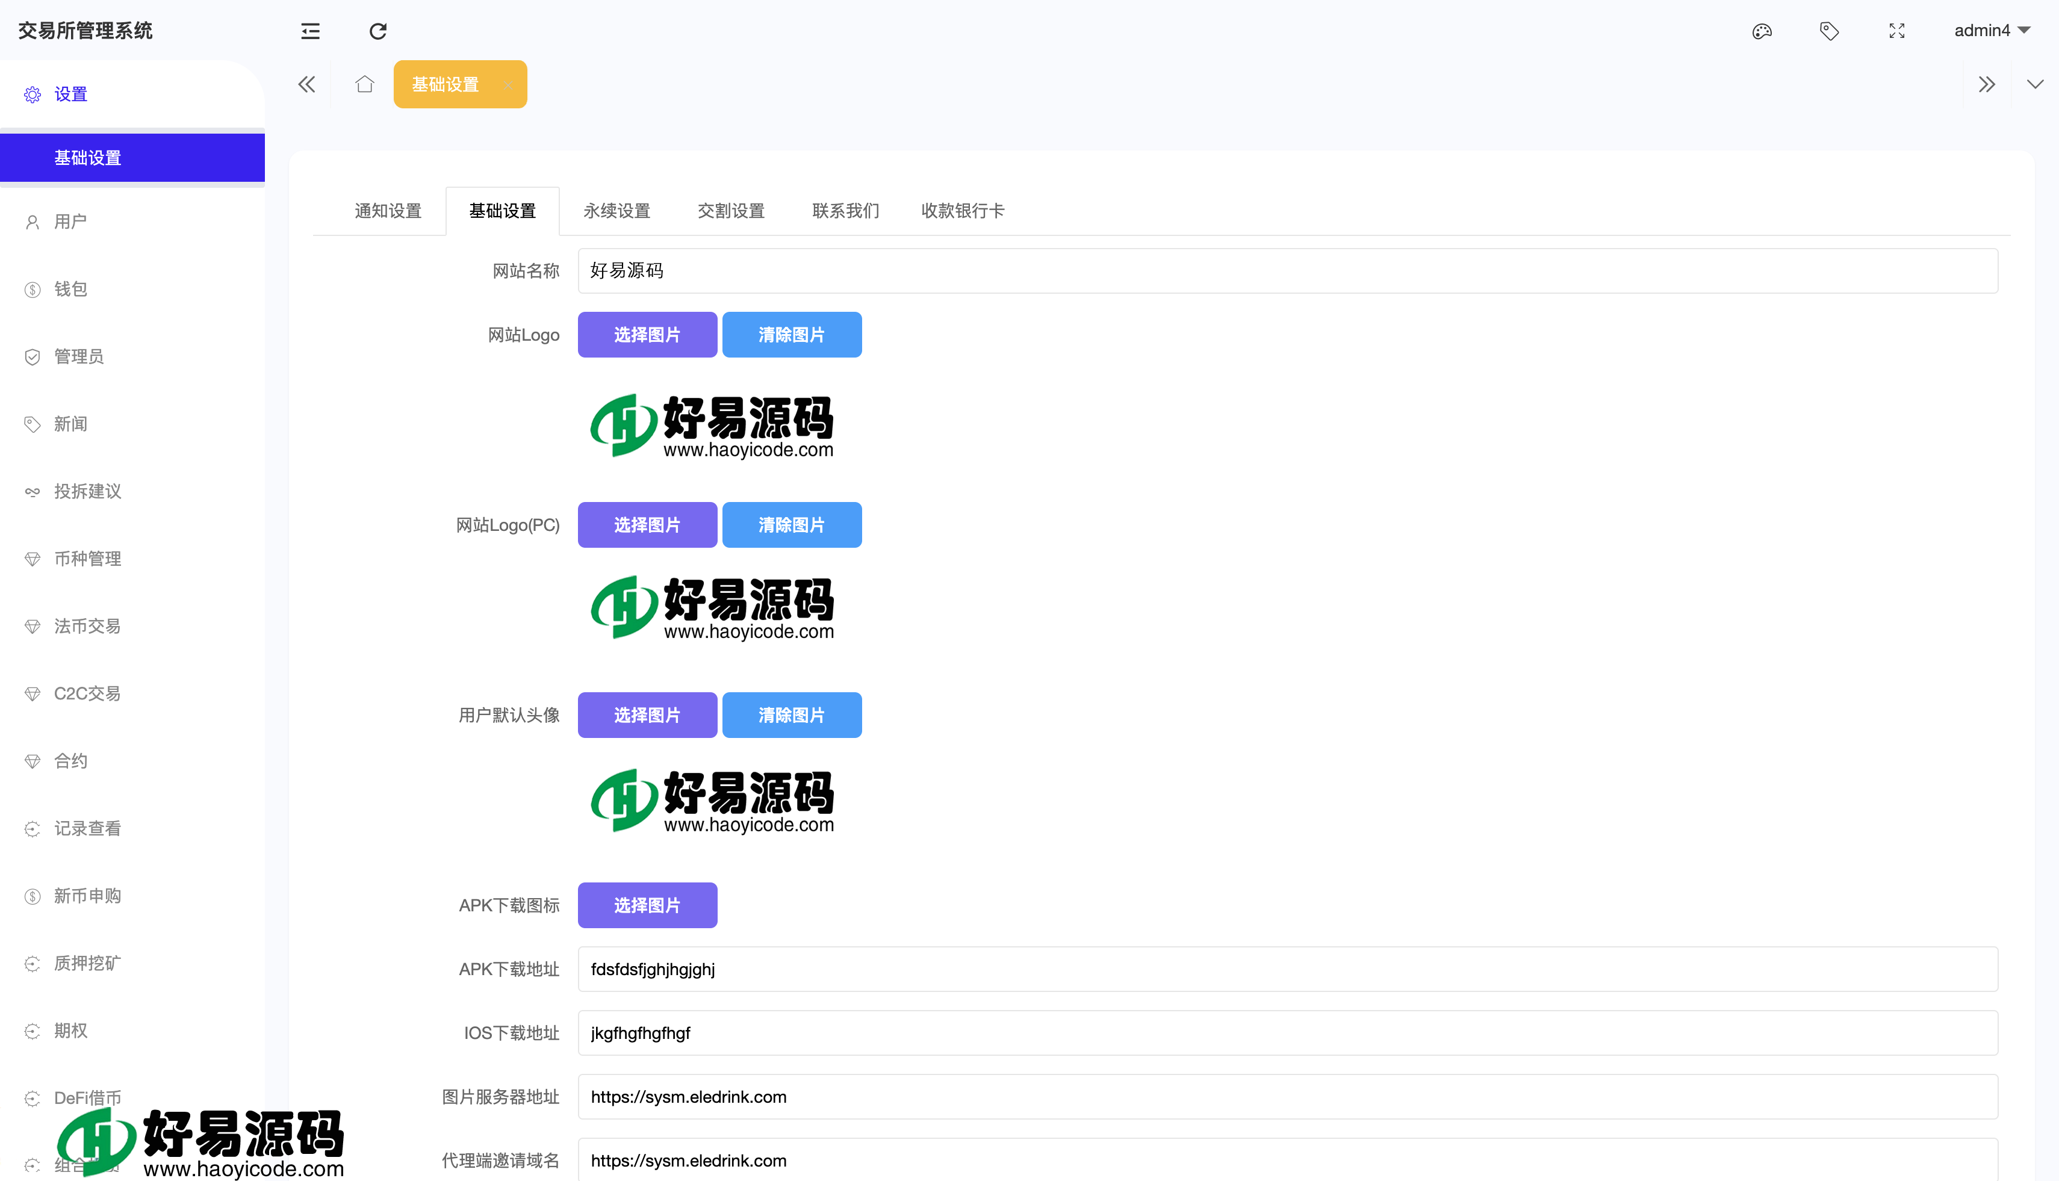Close the 基础设置 breadcrumb tab
Screen dimensions: 2059x1181
508,84
